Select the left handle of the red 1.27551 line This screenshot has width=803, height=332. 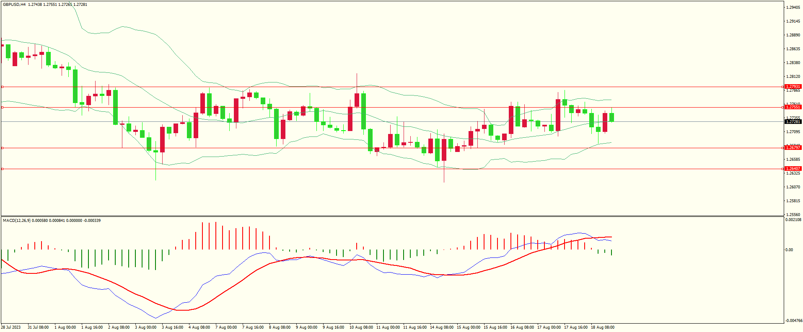(2, 107)
